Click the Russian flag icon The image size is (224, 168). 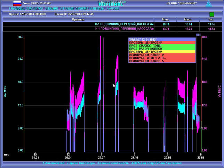click(x=17, y=3)
